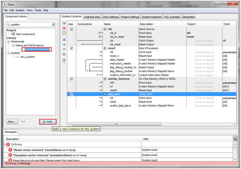Screen dimensions: 241x169
Task: Collapse the onchip_memory component row
Action: [105, 79]
